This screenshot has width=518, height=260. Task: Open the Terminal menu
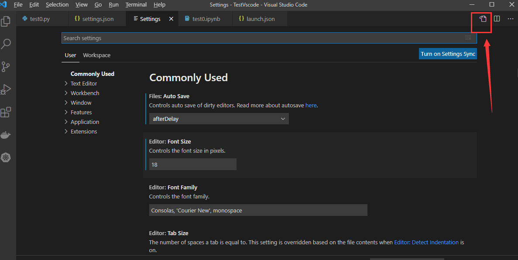click(136, 5)
